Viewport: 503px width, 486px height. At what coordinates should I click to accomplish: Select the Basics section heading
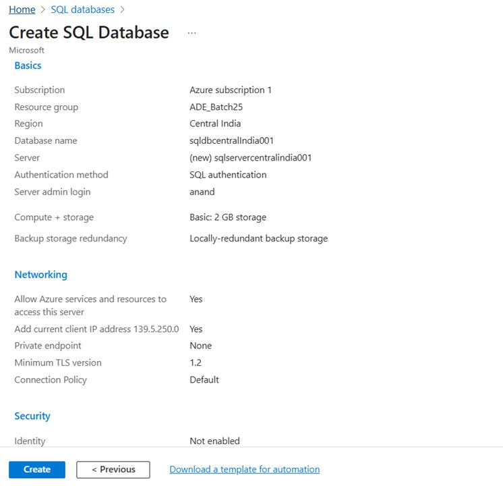(x=28, y=65)
